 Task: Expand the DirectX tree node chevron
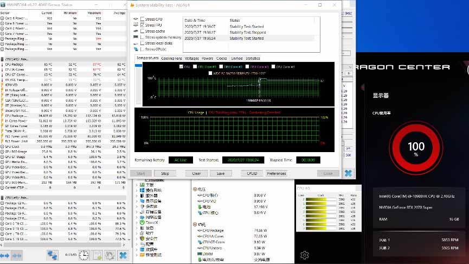[137, 223]
